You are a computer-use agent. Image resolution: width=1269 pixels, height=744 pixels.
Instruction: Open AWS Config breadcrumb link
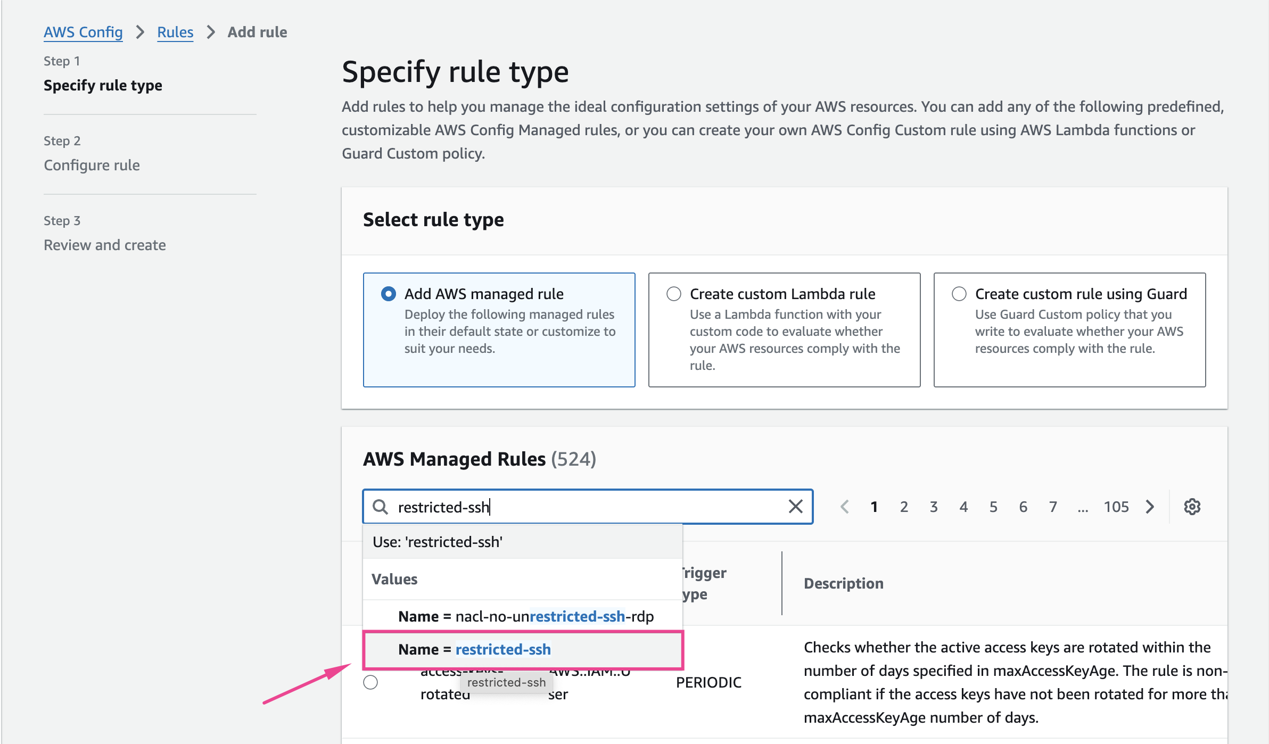(x=83, y=32)
